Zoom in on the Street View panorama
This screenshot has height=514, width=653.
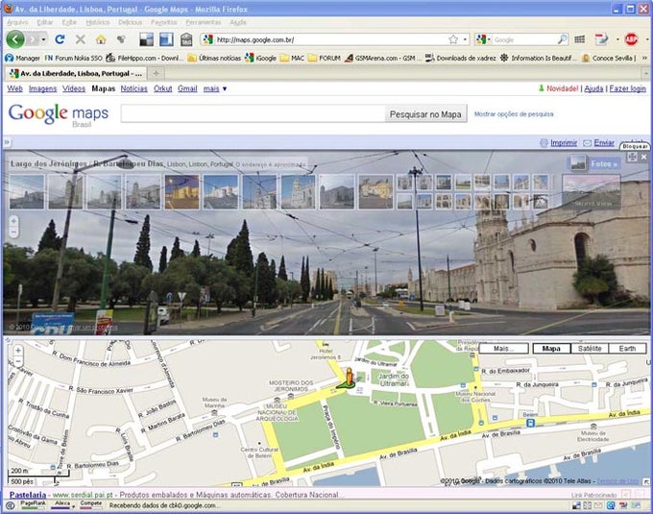[x=13, y=221]
